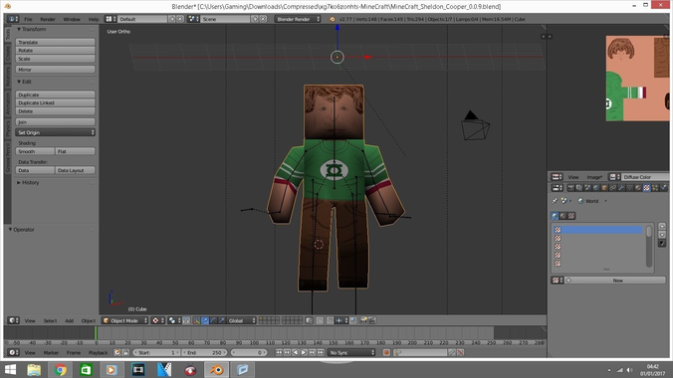Click the Smooth shading button
The image size is (673, 378).
click(x=35, y=151)
